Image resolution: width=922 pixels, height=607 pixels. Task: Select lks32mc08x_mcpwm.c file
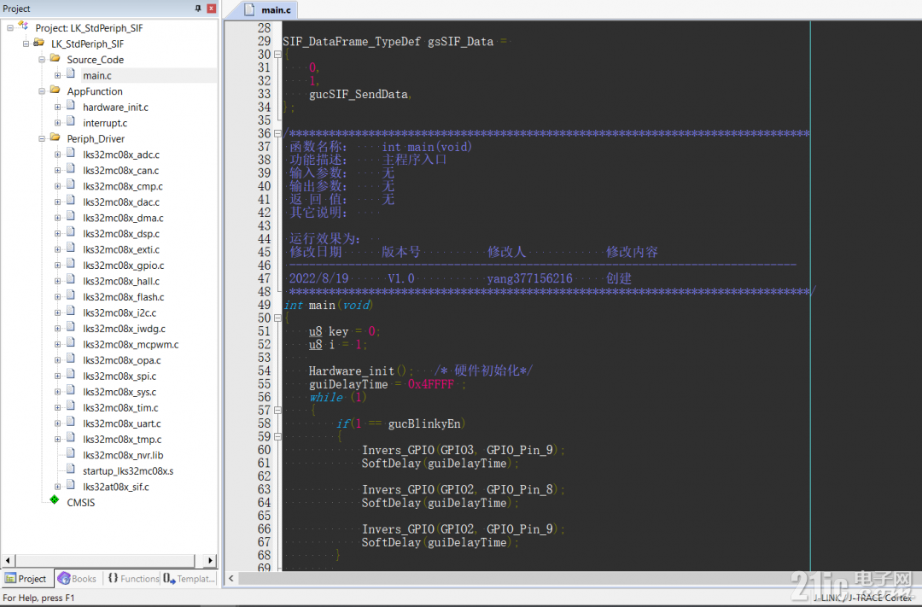131,345
